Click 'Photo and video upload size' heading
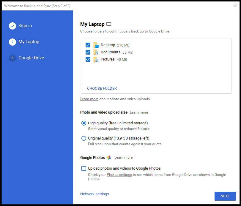The height and width of the screenshot is (206, 241). click(x=104, y=112)
